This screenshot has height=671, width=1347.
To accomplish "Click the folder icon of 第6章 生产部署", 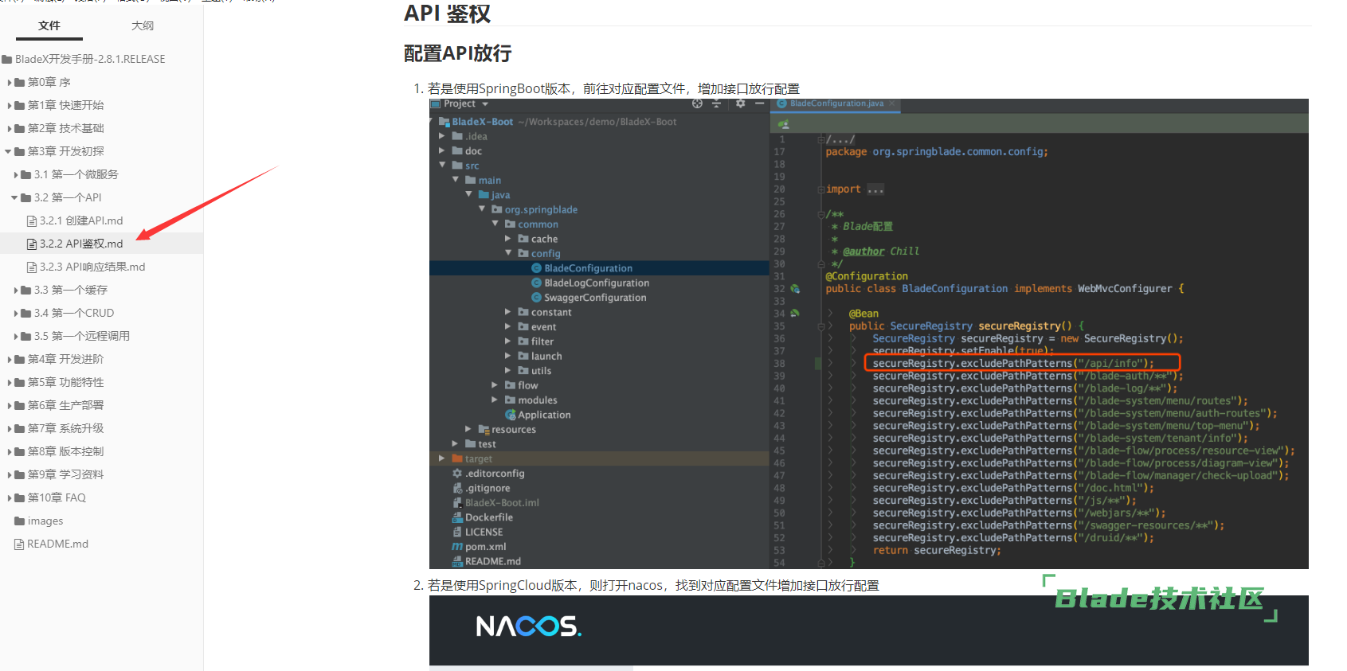I will click(x=20, y=405).
